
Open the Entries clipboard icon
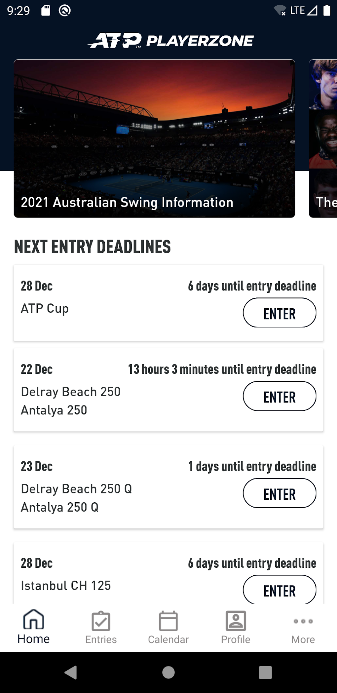point(101,621)
